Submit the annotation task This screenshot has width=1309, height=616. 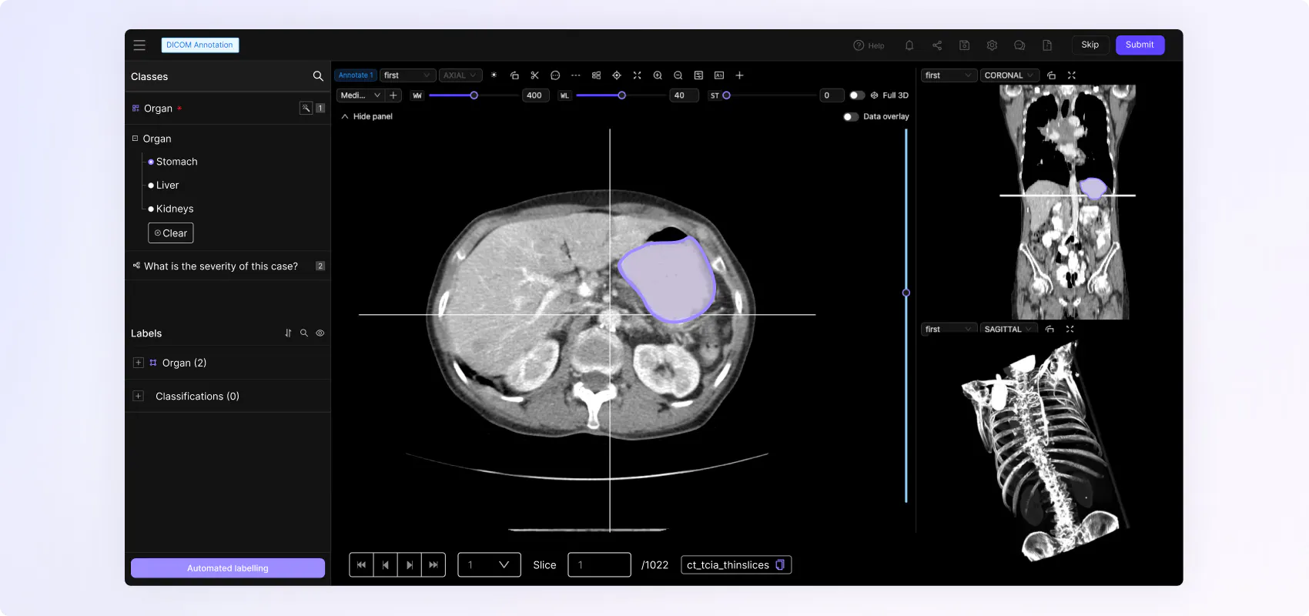[1140, 45]
